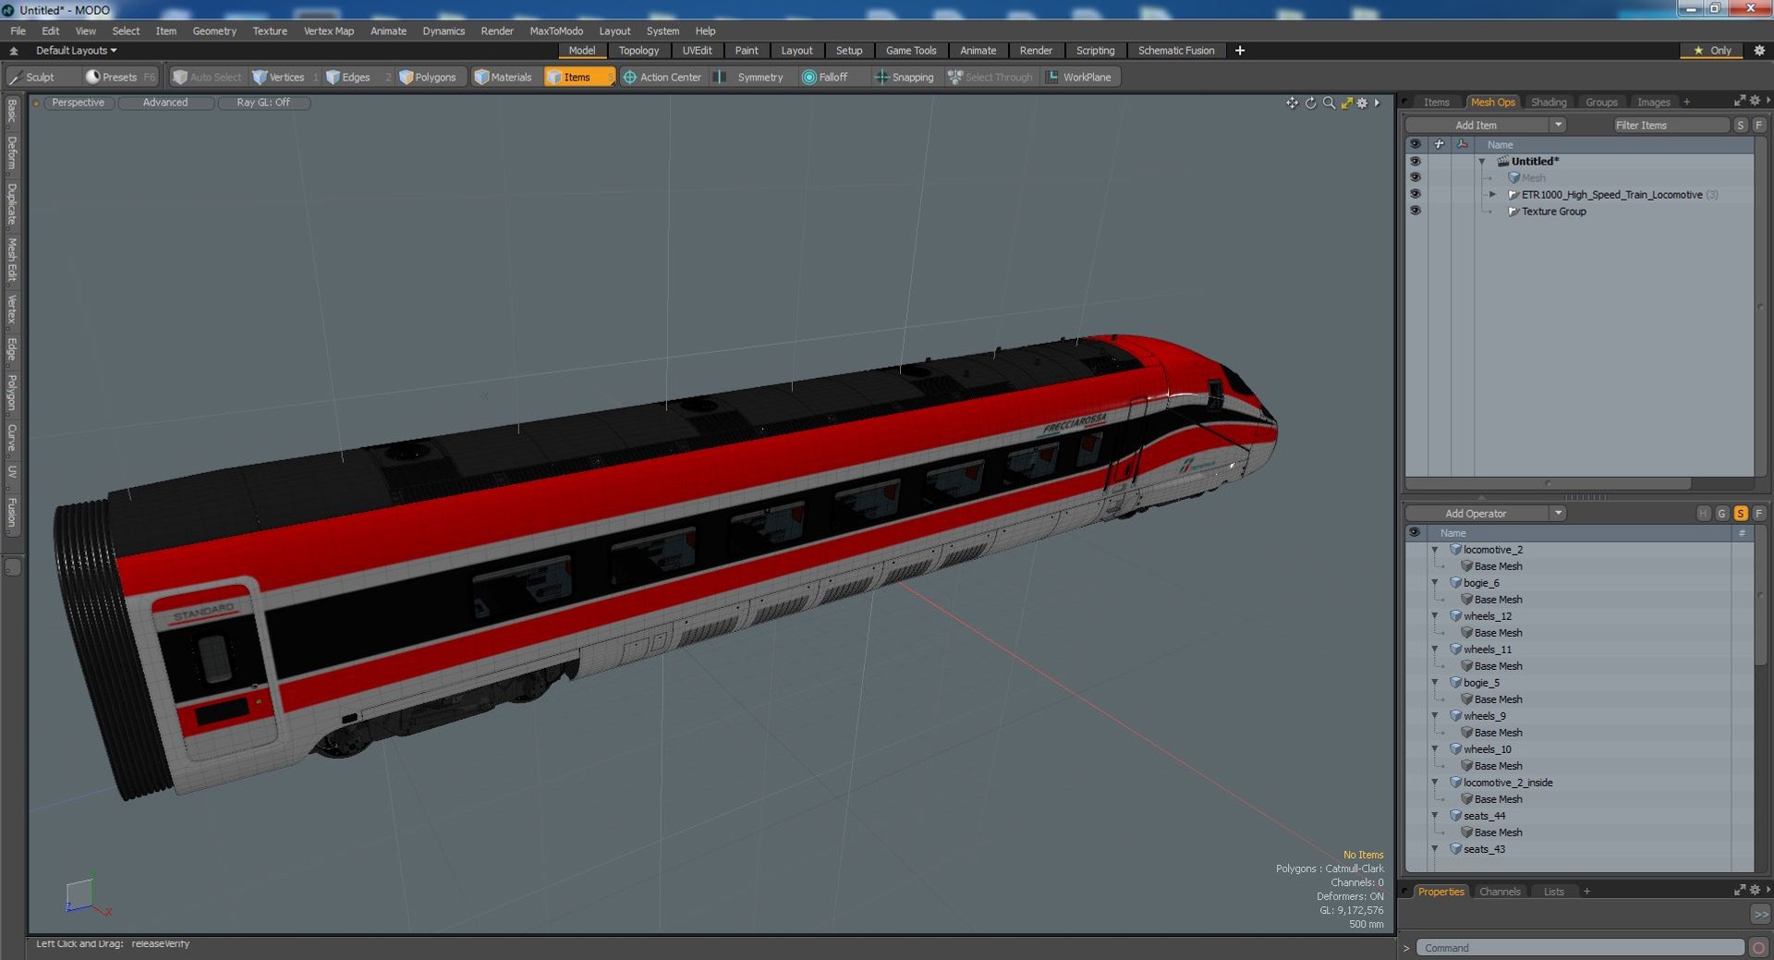
Task: Click the Filter Items field
Action: pyautogui.click(x=1670, y=126)
